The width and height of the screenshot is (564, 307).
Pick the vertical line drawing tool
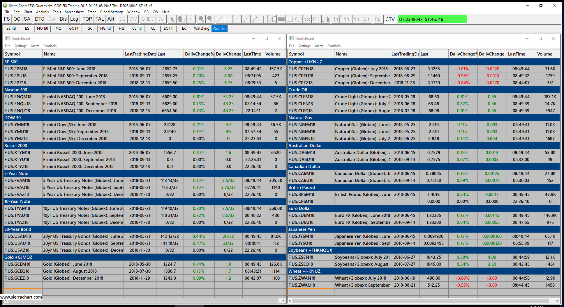[x=263, y=19]
